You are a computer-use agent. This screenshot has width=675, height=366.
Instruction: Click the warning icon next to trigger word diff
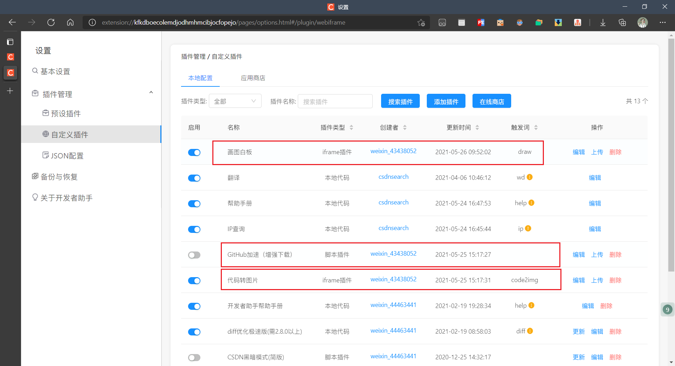(530, 331)
